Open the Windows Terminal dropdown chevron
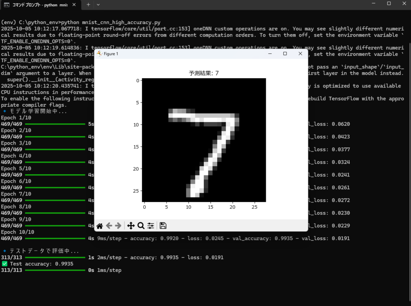411x306 pixels. pyautogui.click(x=98, y=5)
